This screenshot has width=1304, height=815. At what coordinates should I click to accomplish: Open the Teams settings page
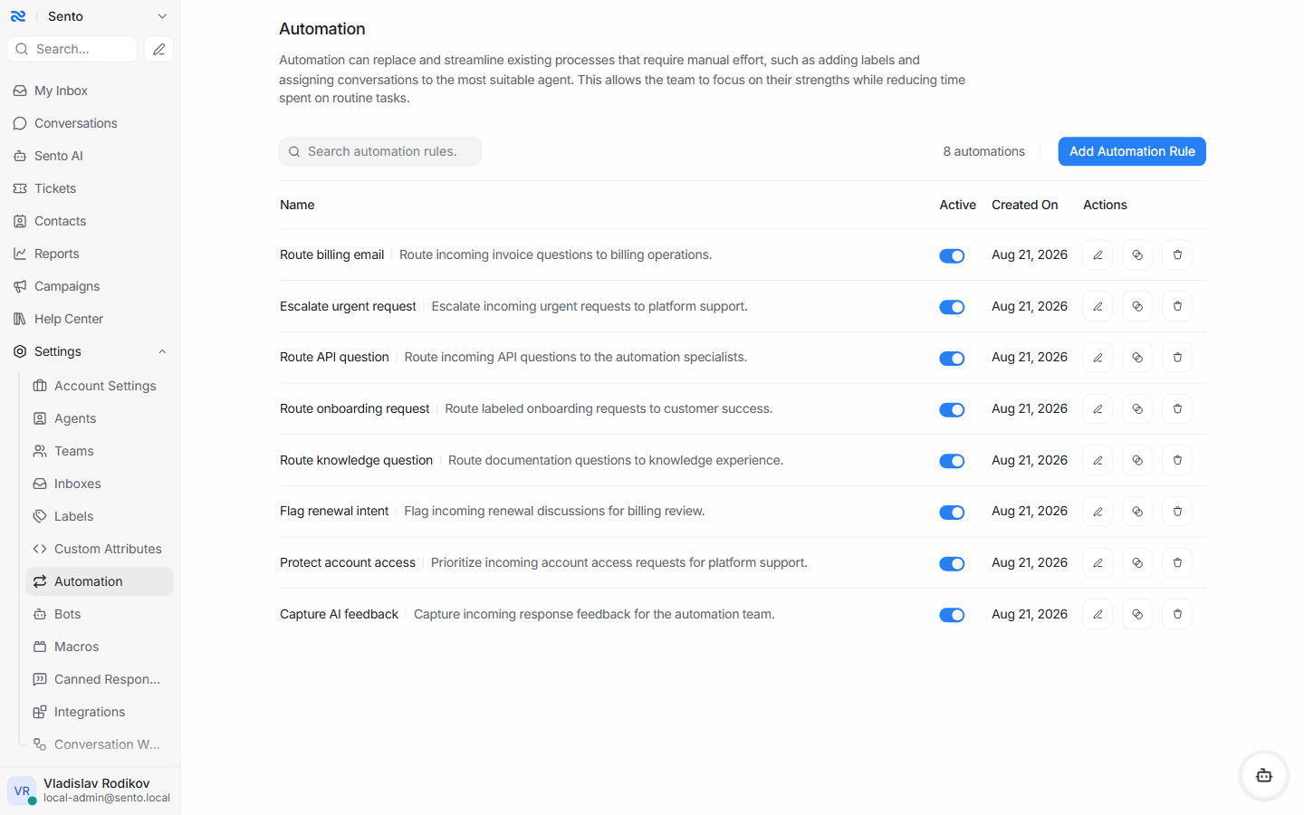coord(100,451)
